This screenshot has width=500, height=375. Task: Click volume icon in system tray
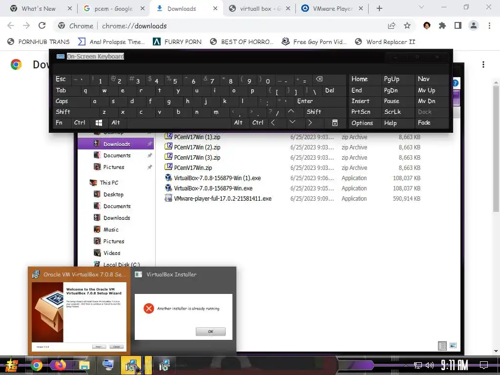coord(430,365)
